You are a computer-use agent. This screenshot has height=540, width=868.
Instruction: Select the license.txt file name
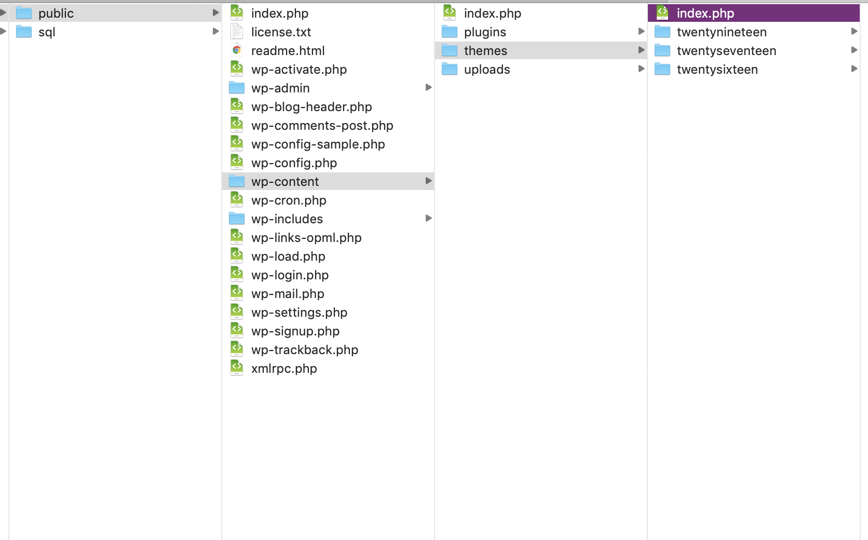coord(281,32)
